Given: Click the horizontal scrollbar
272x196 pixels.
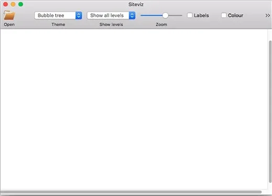Looking at the screenshot, I should coord(131,192).
